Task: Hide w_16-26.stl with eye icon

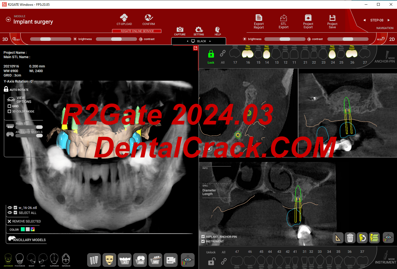Action: (10, 208)
